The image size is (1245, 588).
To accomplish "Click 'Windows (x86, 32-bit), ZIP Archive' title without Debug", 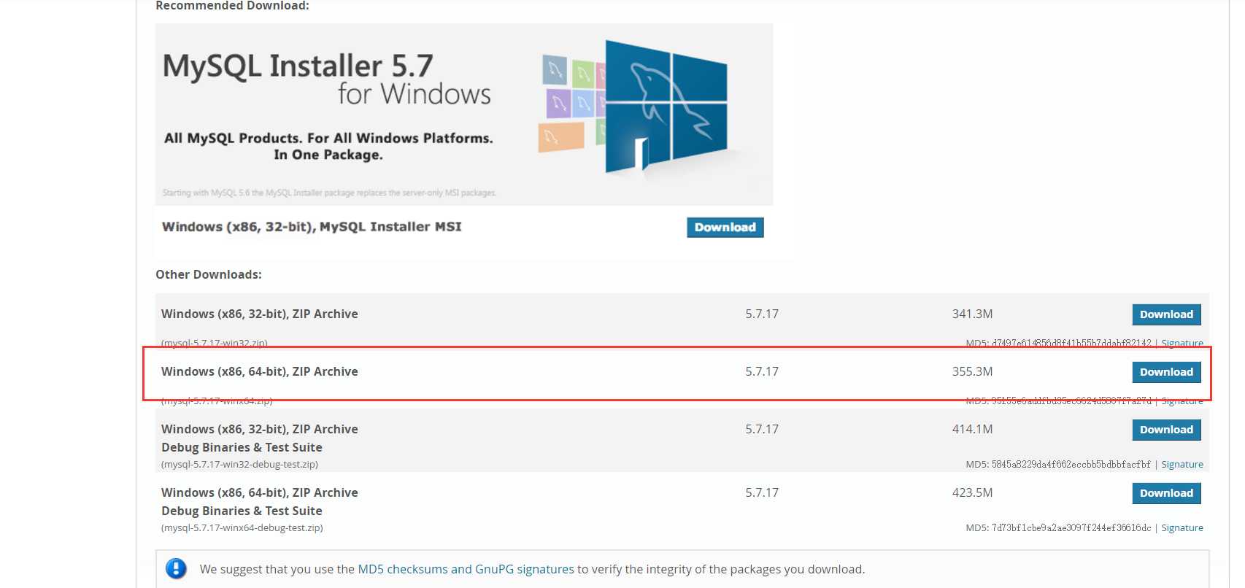I will (x=260, y=314).
